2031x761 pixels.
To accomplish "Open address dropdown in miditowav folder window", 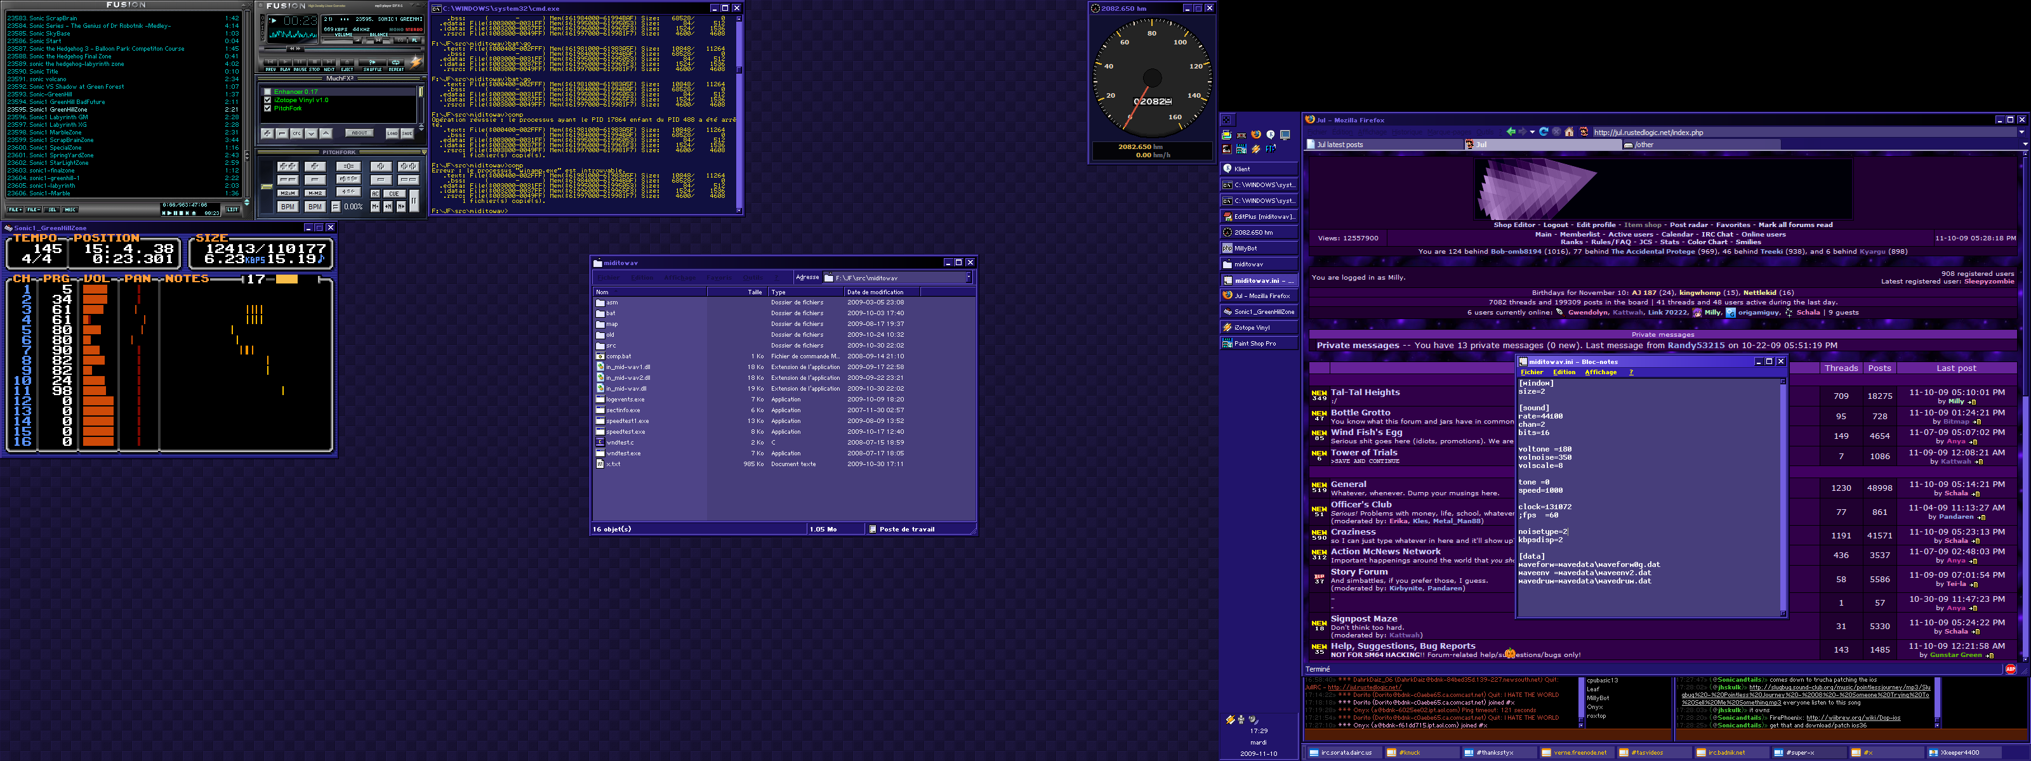I will click(969, 277).
